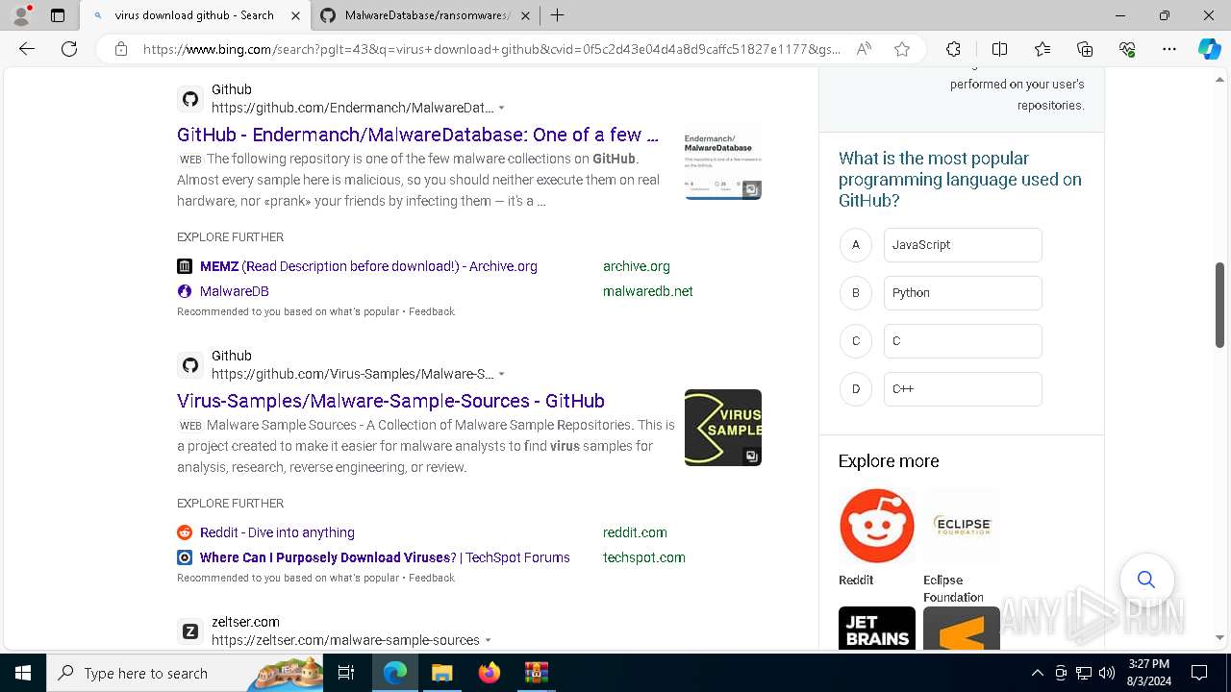The height and width of the screenshot is (692, 1231).
Task: Select quiz answer A JavaScript
Action: [963, 245]
